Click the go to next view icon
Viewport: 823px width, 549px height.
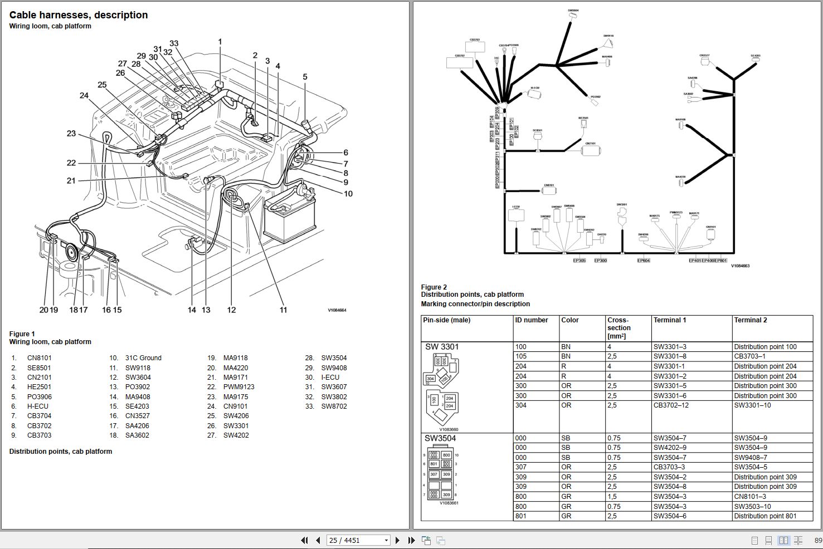click(441, 540)
